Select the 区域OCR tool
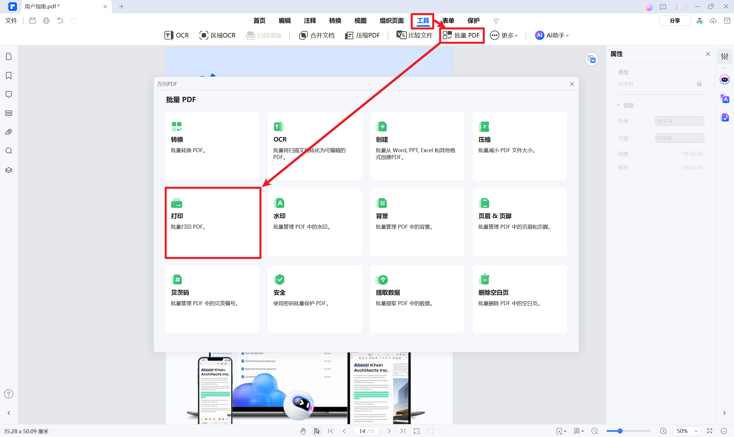Screen dimensions: 734x437 [x=217, y=35]
